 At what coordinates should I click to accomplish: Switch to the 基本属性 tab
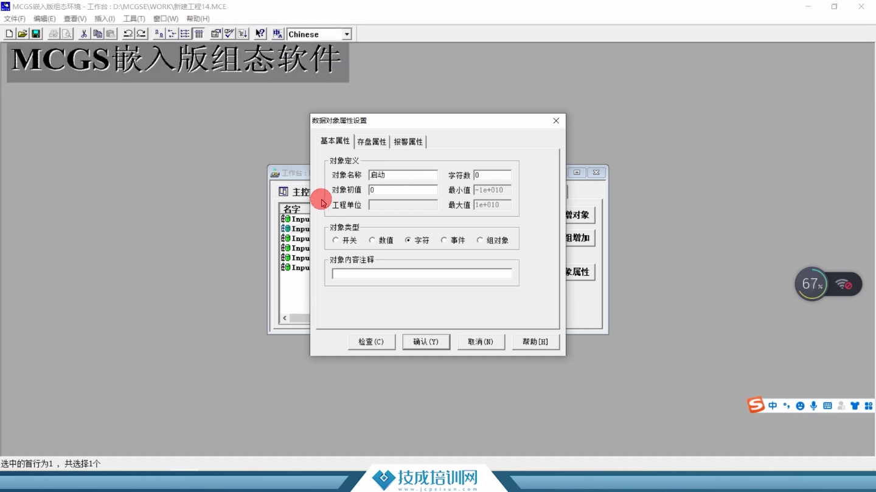(x=335, y=141)
